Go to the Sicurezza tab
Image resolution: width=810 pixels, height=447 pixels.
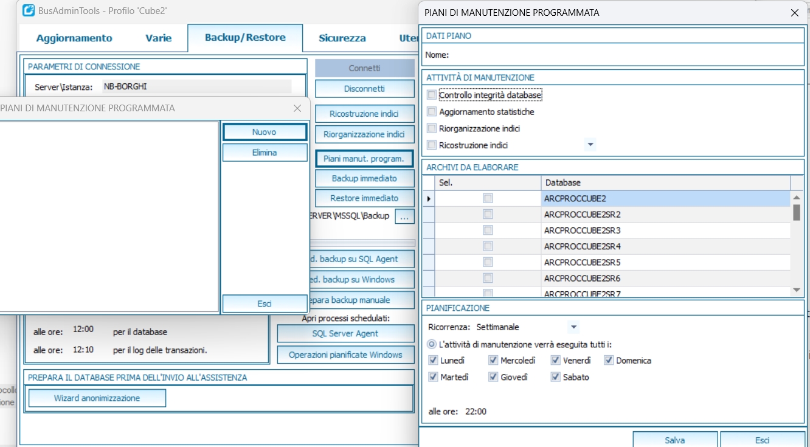tap(342, 38)
